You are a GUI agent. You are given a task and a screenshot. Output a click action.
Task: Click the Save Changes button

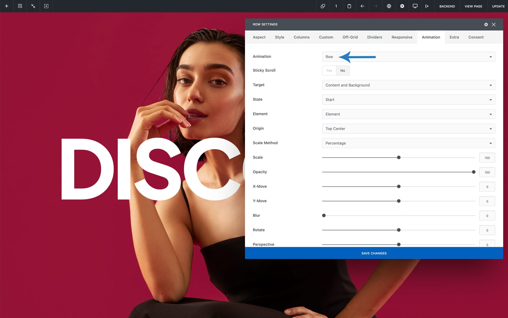tap(374, 253)
